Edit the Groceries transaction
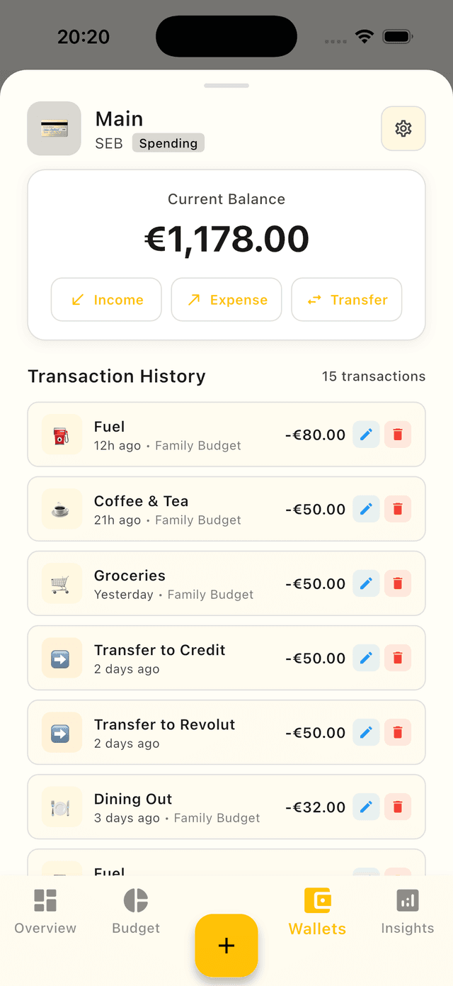The image size is (453, 986). (x=366, y=583)
